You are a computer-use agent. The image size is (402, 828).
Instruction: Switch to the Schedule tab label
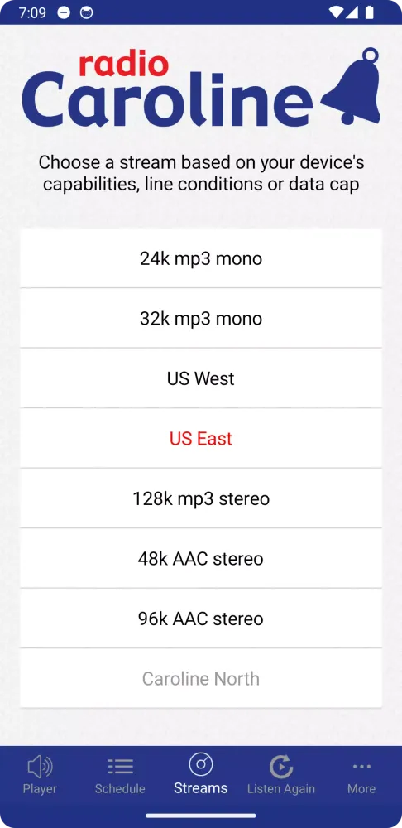point(120,789)
